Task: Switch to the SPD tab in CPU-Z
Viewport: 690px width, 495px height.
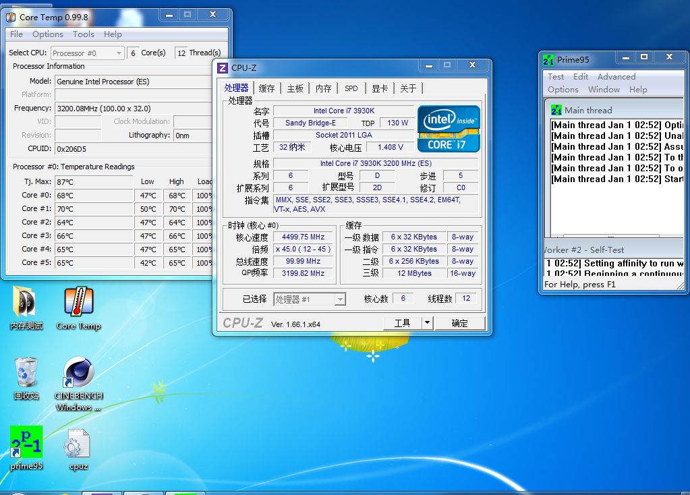Action: (x=351, y=88)
